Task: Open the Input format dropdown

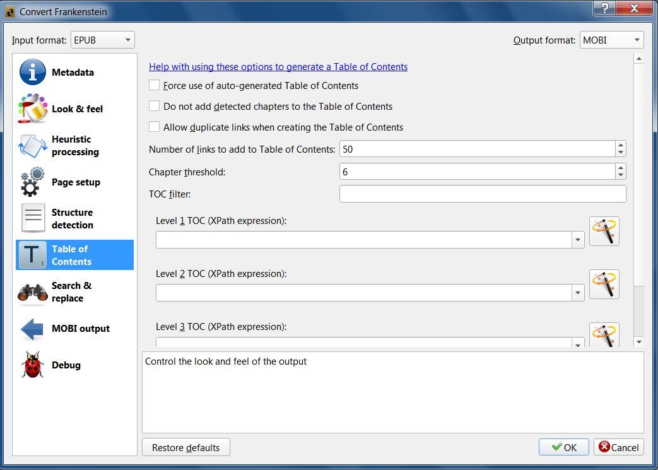Action: 103,40
